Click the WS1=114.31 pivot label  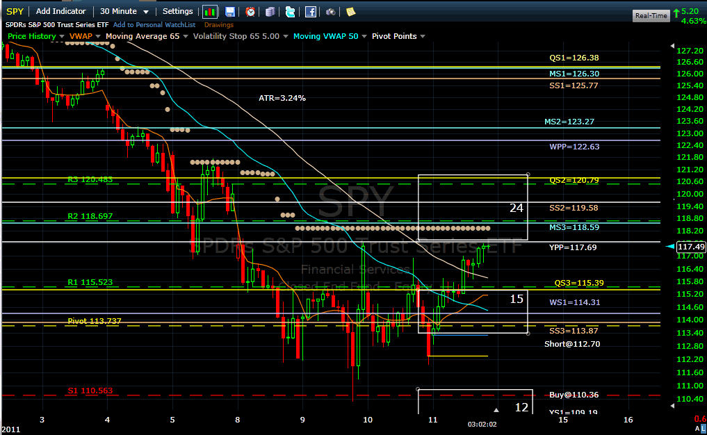tap(574, 302)
